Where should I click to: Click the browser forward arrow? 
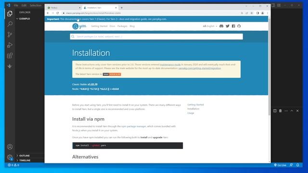(52, 13)
